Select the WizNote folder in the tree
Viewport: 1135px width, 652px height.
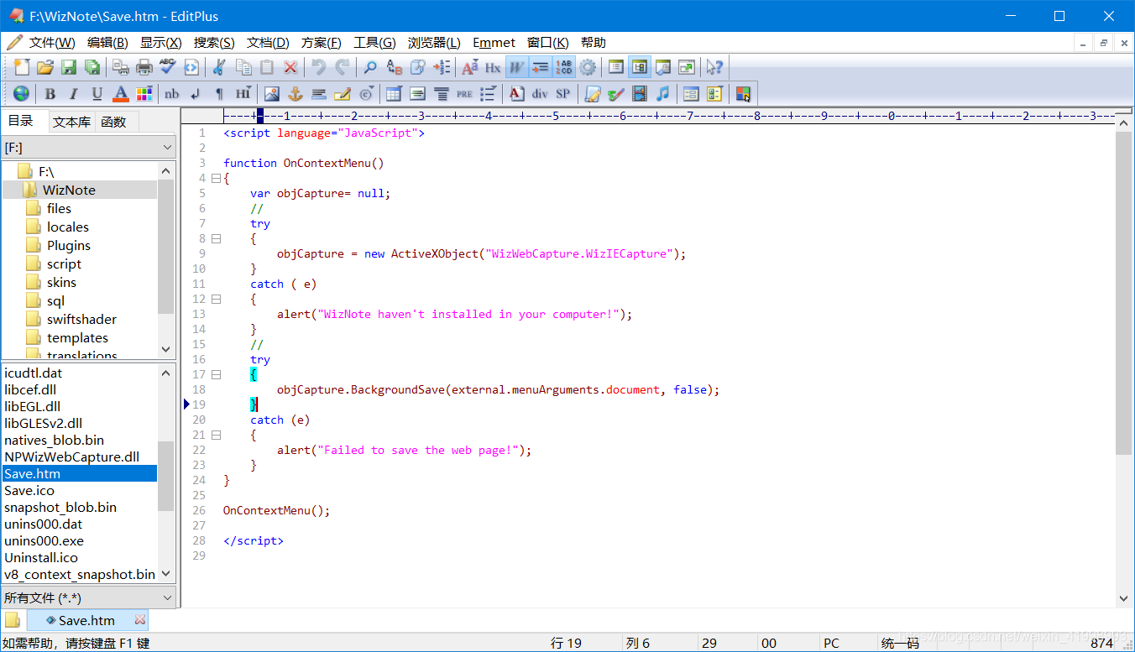(69, 190)
